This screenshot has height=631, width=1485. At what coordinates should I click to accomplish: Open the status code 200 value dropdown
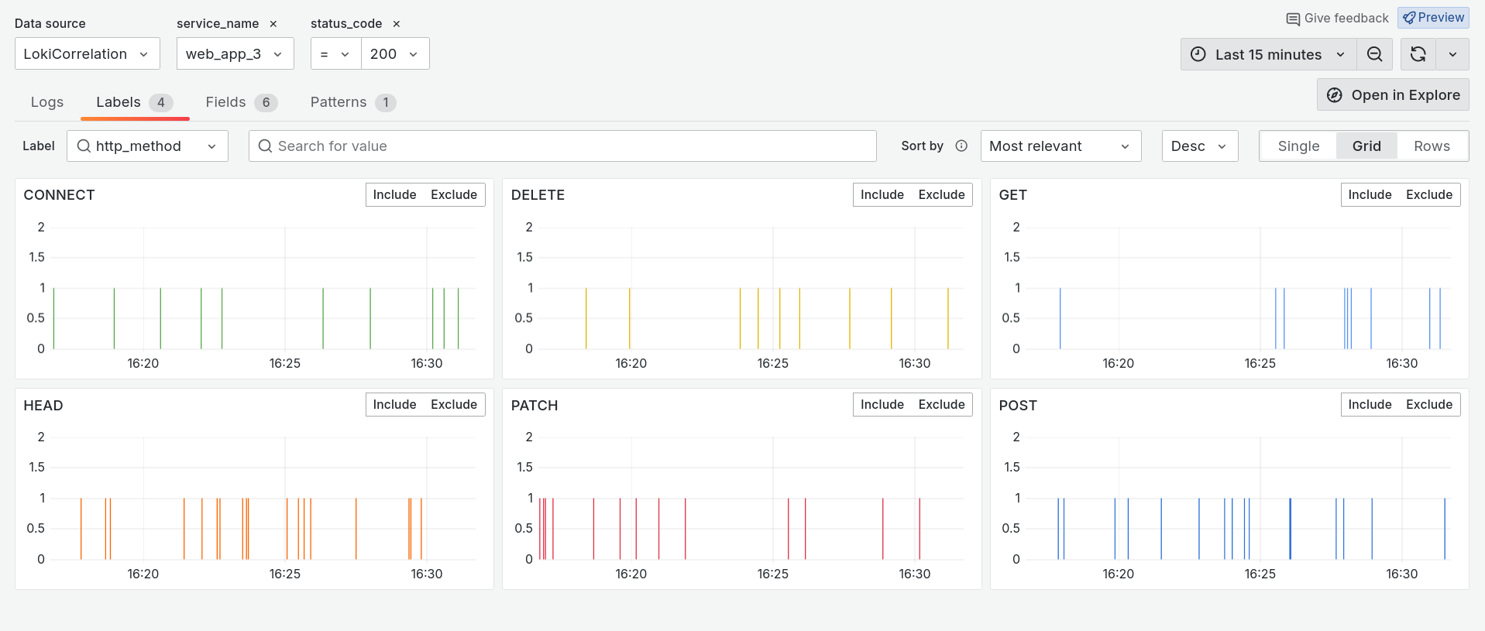click(395, 53)
